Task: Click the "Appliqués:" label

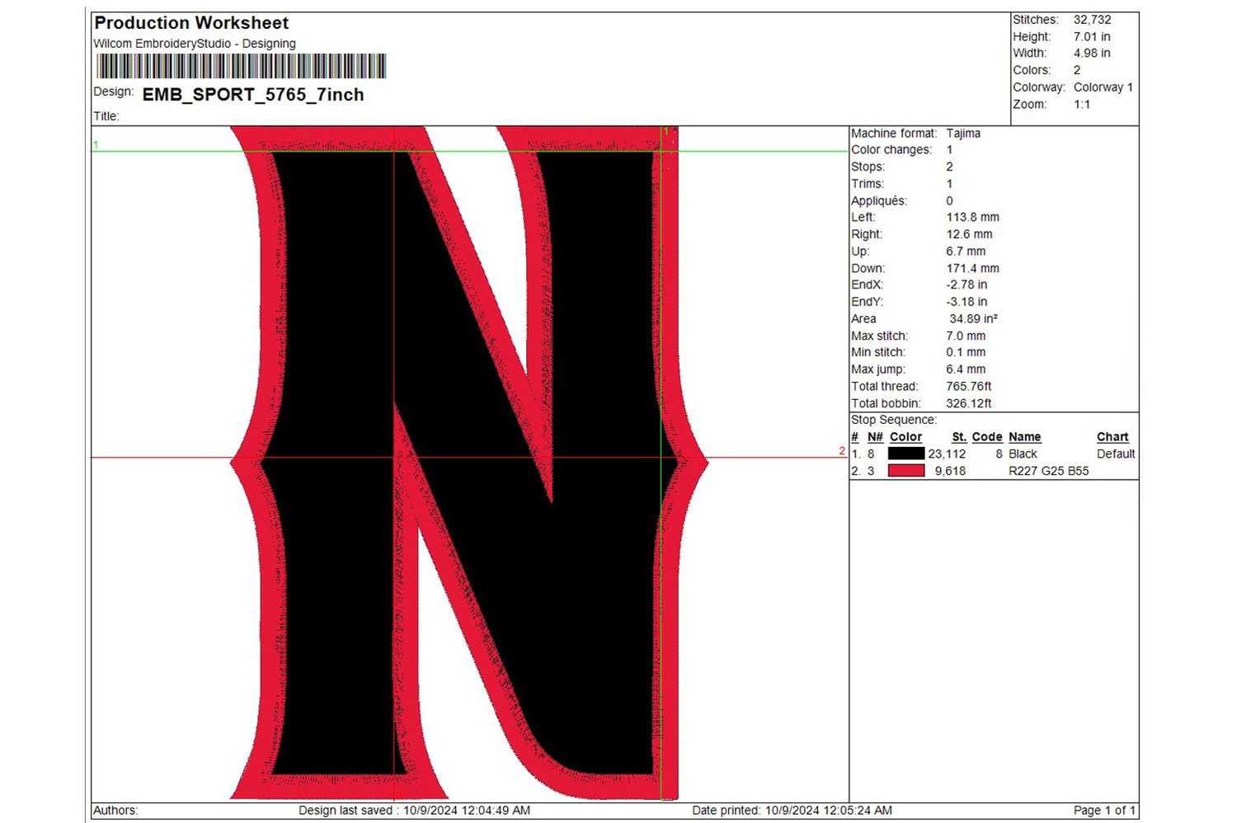Action: [x=879, y=200]
